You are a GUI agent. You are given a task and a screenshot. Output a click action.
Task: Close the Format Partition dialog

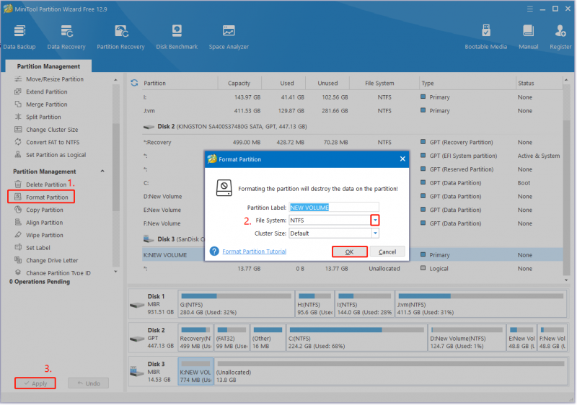402,159
